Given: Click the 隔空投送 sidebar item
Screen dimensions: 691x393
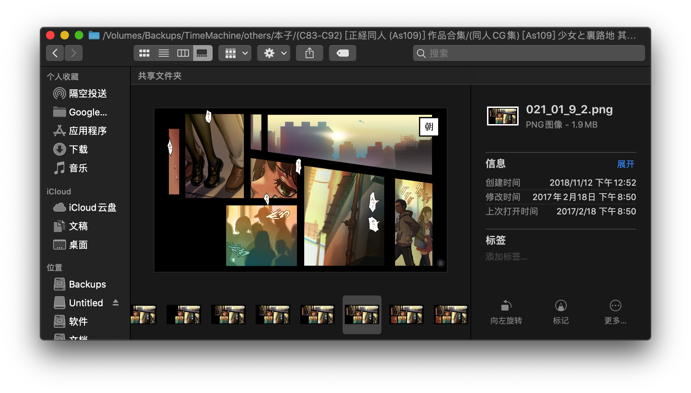Looking at the screenshot, I should (88, 93).
